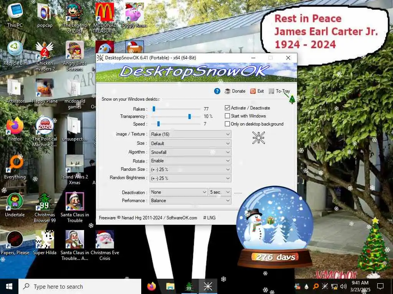Select the Angry Birds Seasons shortcut
Screen dimensions: 393x294
(x=75, y=56)
